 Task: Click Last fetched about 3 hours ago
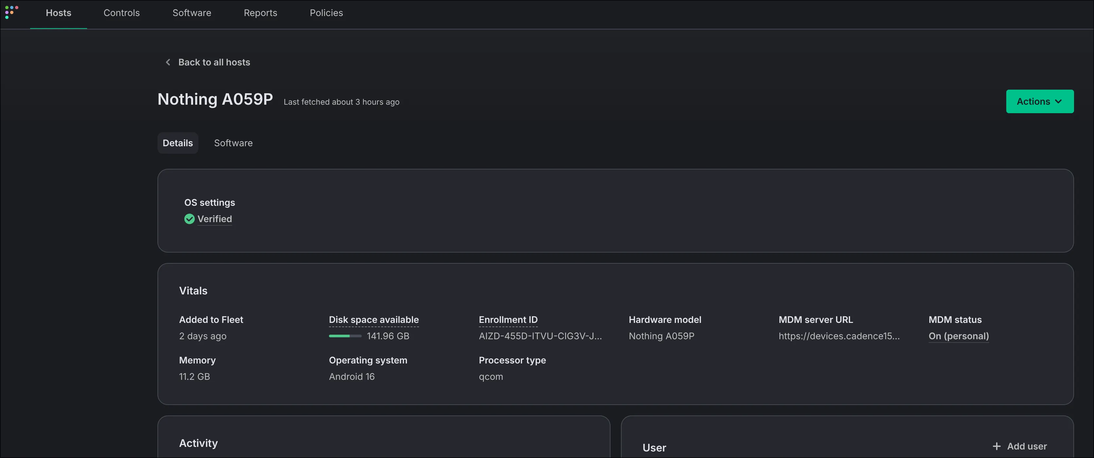point(341,102)
